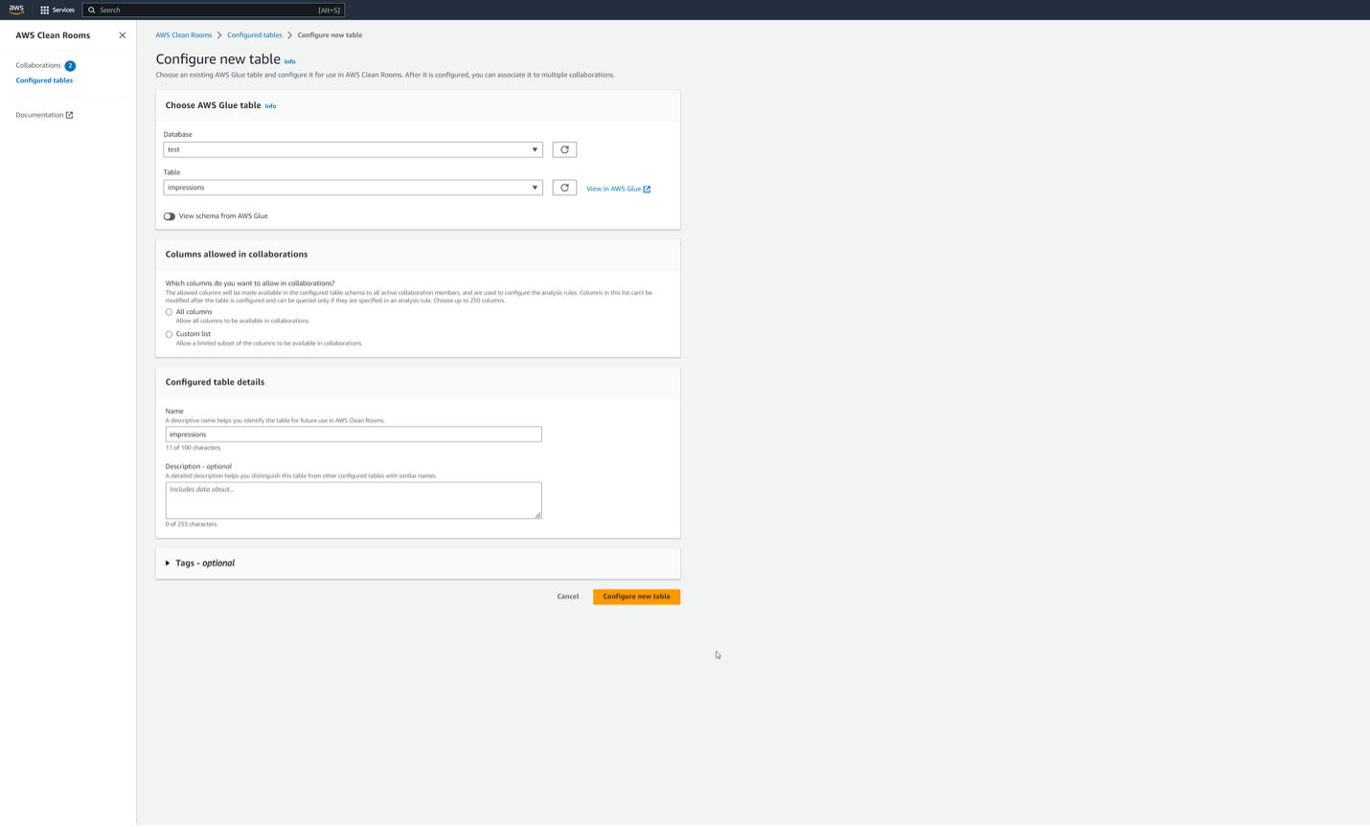Go to AWS Clean Rooms breadcrumb
The height and width of the screenshot is (827, 1370).
[184, 35]
